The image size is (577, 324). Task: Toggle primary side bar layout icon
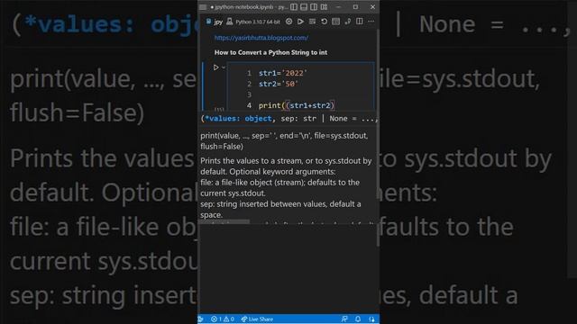click(294, 7)
